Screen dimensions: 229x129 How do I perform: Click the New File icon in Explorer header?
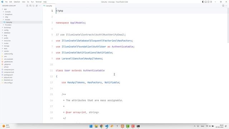[x=27, y=6]
